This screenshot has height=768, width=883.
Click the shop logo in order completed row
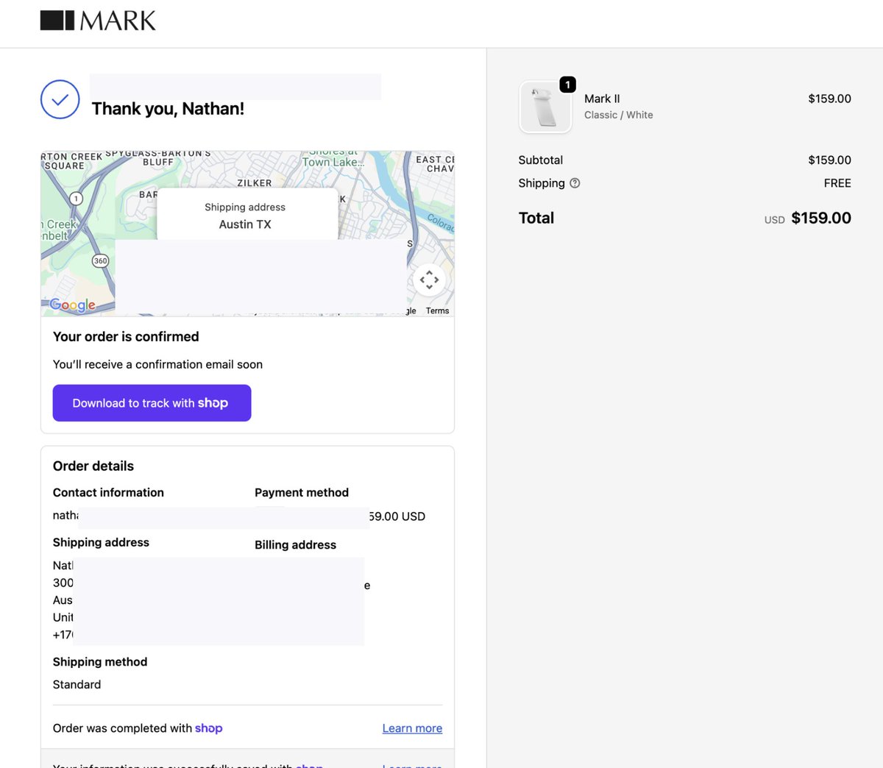pyautogui.click(x=208, y=728)
